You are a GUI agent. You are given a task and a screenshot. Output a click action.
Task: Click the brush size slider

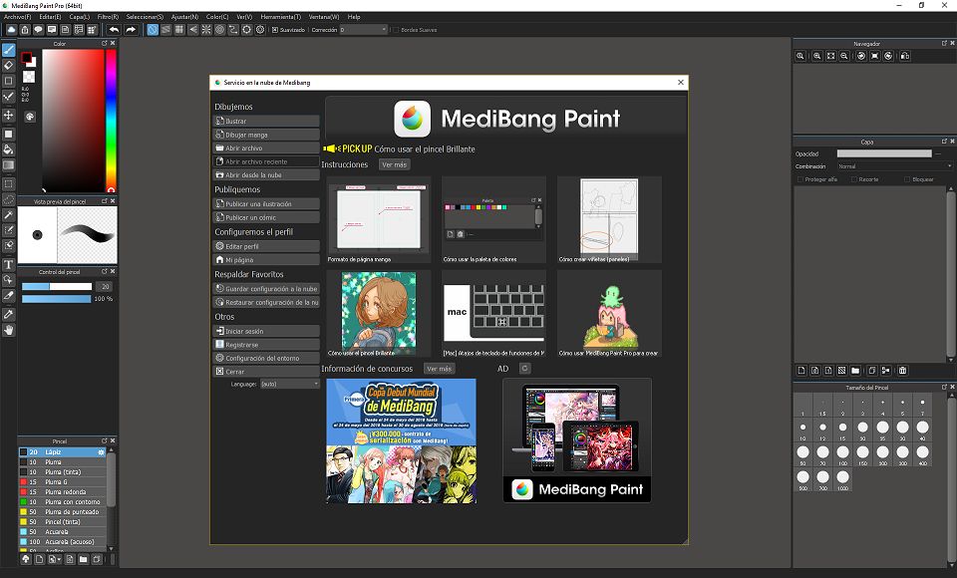pyautogui.click(x=57, y=286)
